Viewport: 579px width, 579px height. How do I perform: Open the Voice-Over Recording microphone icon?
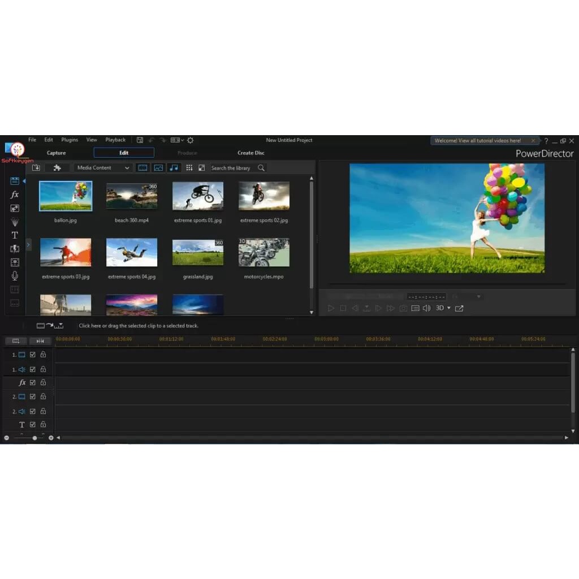click(x=15, y=276)
